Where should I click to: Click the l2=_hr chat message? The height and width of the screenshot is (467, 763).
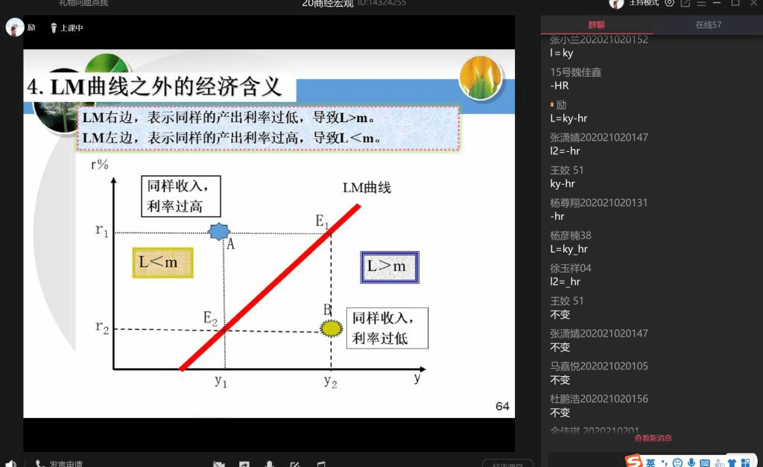565,282
